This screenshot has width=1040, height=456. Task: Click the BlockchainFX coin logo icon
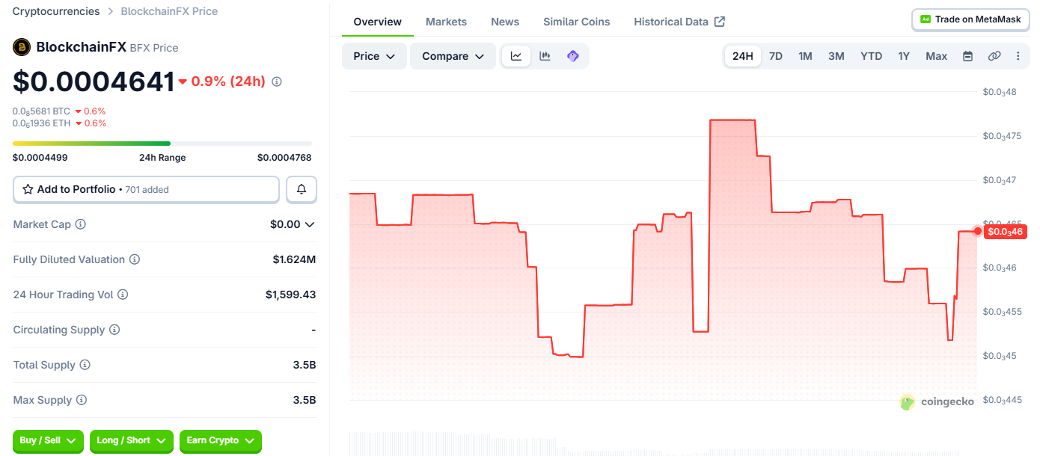(x=22, y=47)
